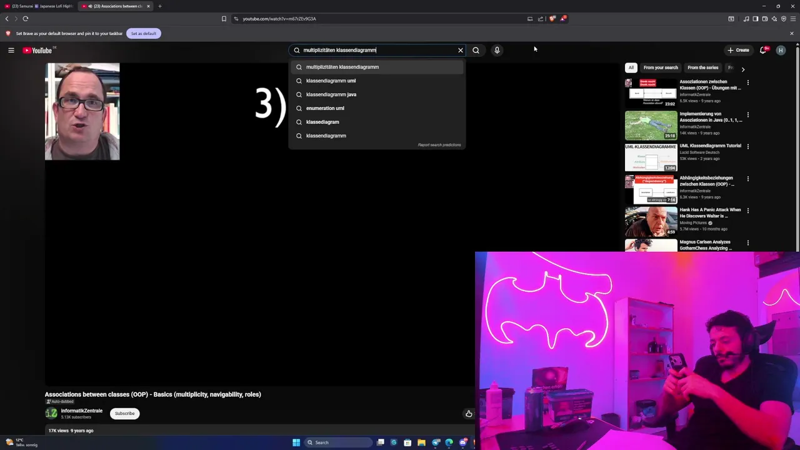Submit search with the magnifier button
This screenshot has height=450, width=800.
point(476,50)
